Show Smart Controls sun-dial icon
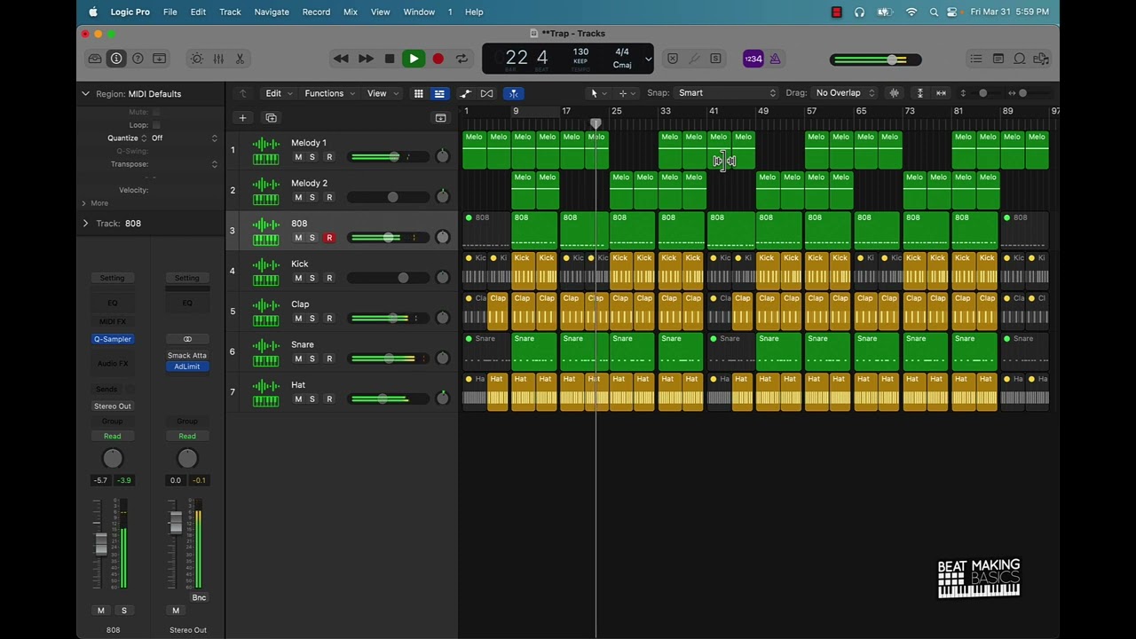 coord(196,59)
